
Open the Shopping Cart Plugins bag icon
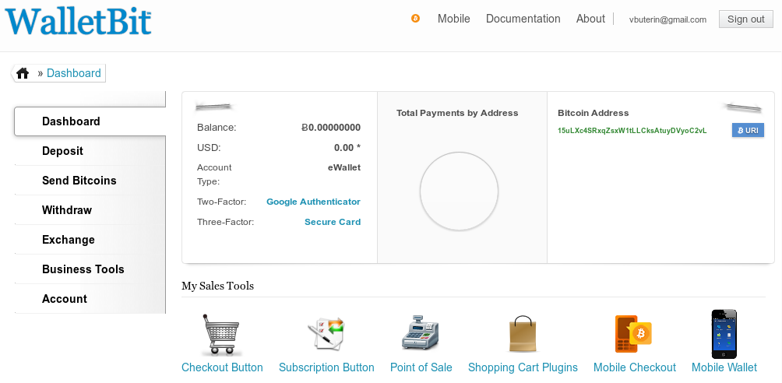pyautogui.click(x=523, y=334)
